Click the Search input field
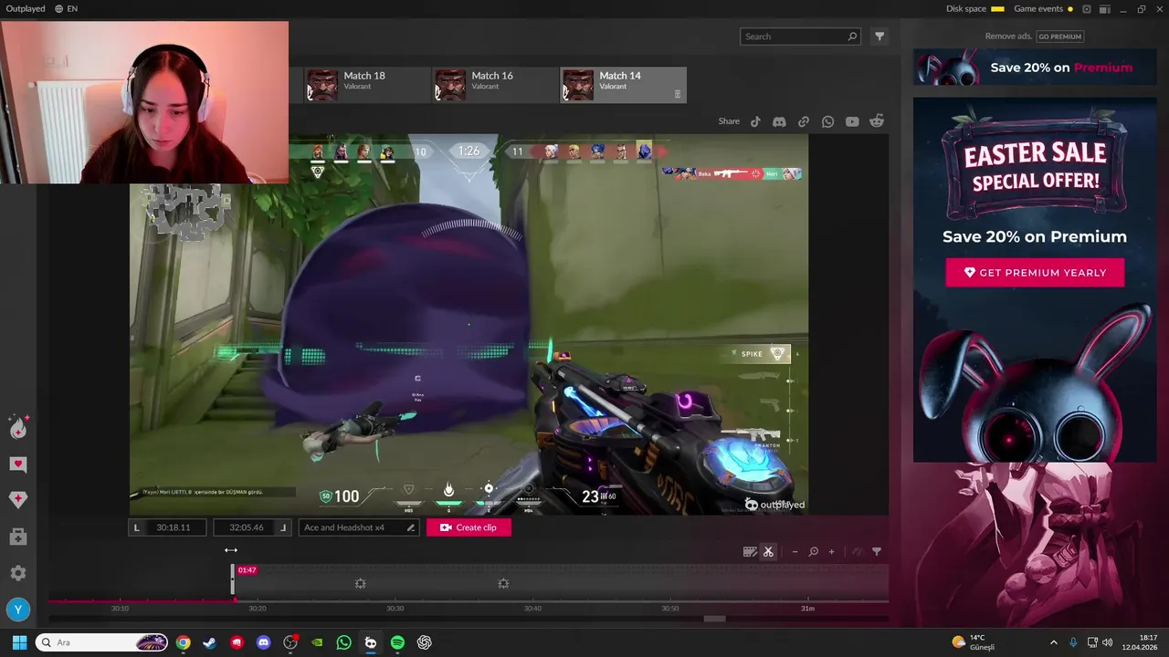Screen dimensions: 1169x657 (800, 36)
